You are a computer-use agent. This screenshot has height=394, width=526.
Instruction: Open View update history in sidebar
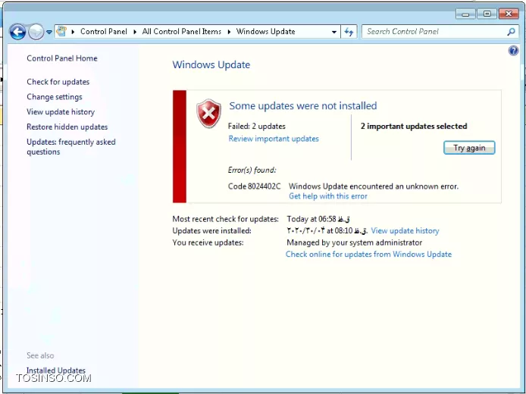click(61, 112)
